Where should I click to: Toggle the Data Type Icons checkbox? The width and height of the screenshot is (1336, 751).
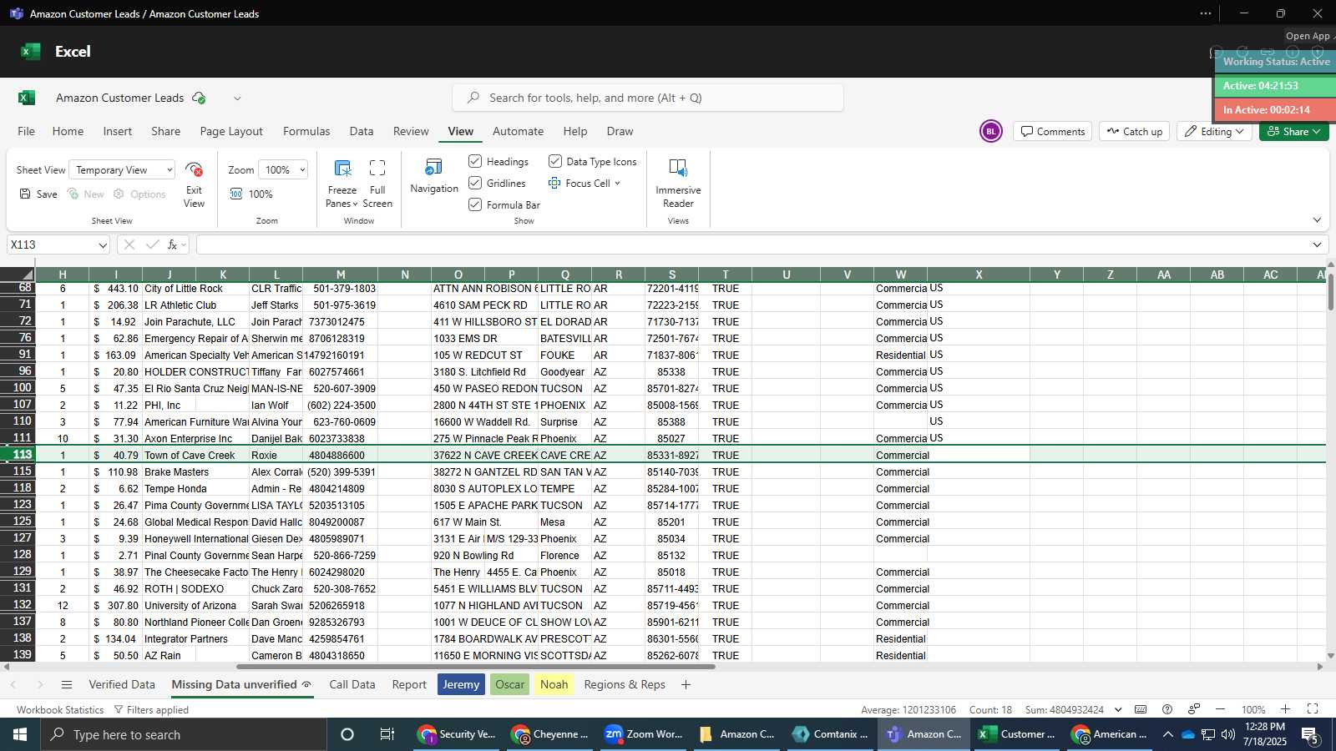point(555,161)
